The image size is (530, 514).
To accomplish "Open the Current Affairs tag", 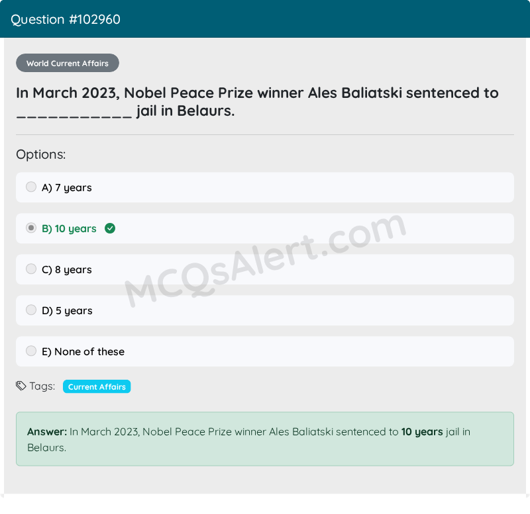I will point(97,386).
